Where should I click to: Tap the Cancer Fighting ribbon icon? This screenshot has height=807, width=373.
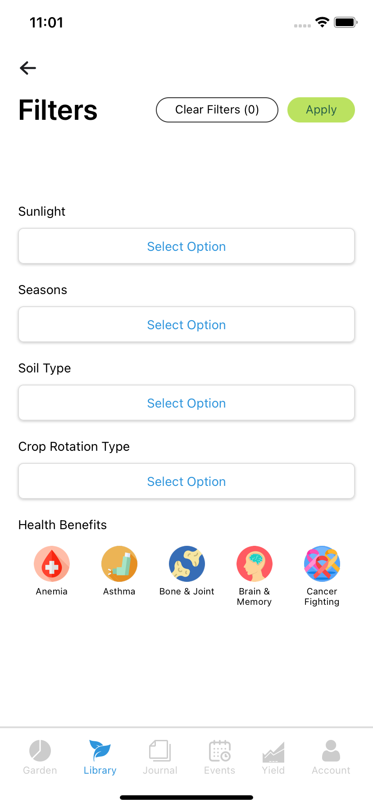pyautogui.click(x=322, y=564)
